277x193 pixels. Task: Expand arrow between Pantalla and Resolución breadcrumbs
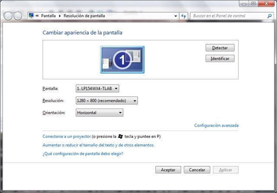tap(60, 16)
